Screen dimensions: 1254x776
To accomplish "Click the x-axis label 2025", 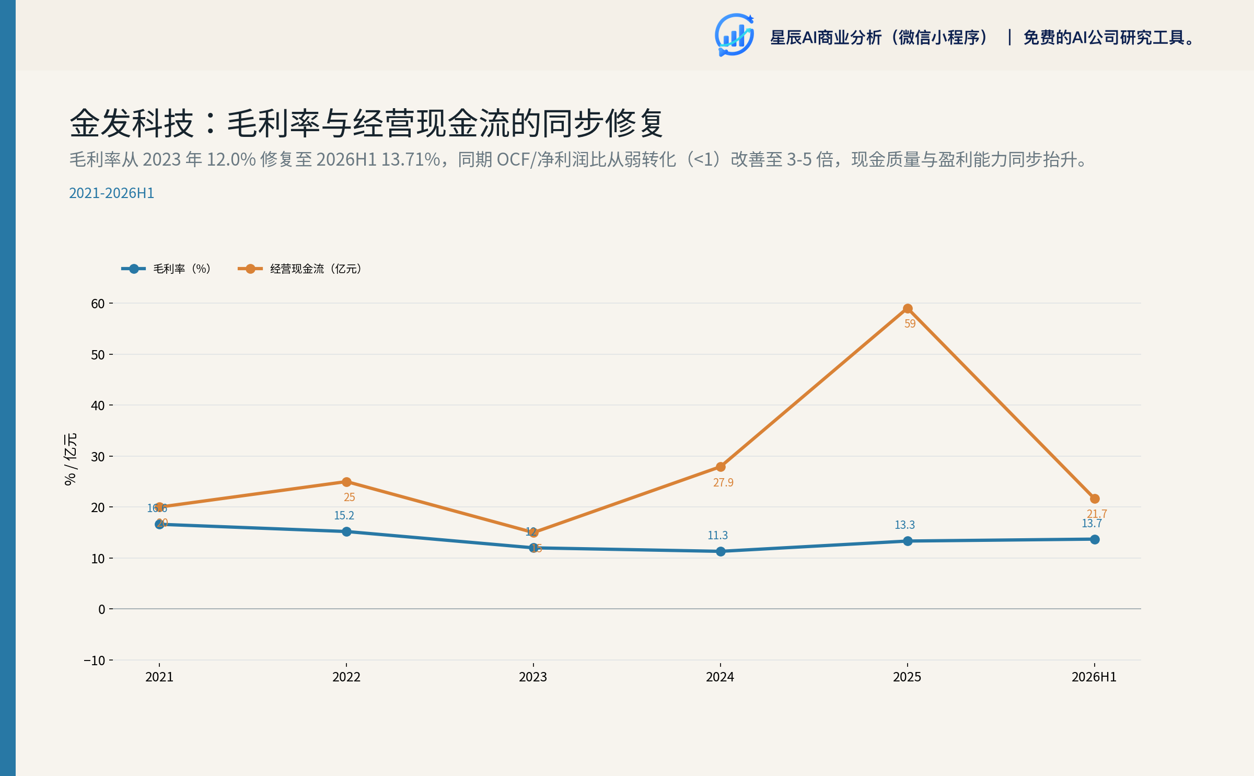I will 907,677.
